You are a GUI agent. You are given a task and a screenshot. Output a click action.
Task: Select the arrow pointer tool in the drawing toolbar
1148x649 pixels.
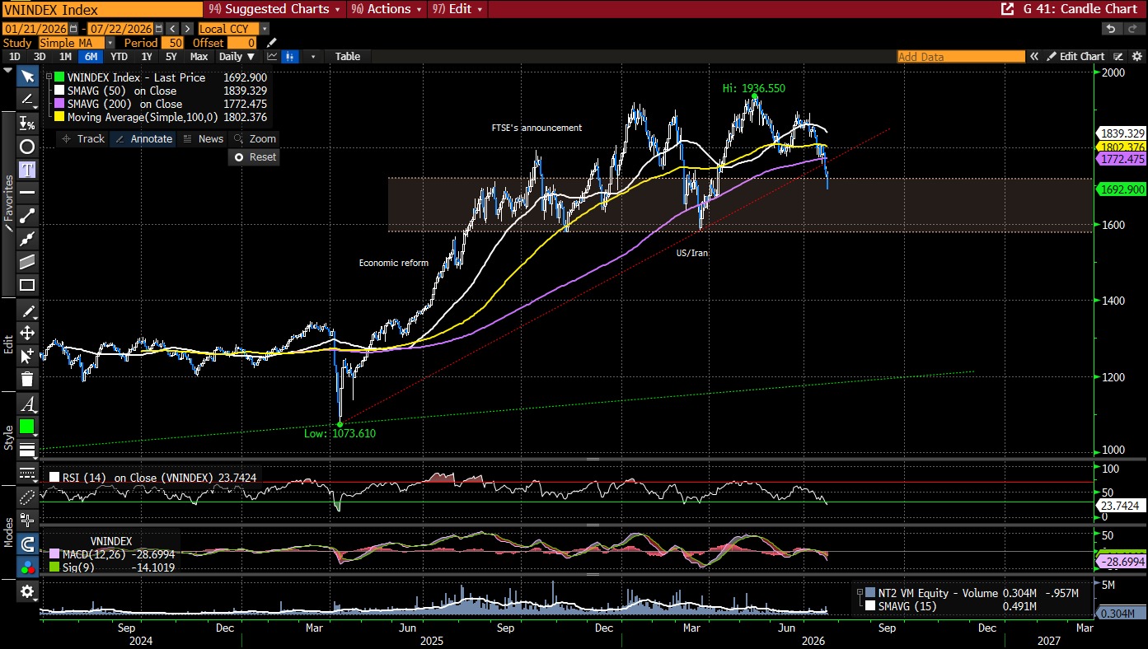pyautogui.click(x=27, y=77)
